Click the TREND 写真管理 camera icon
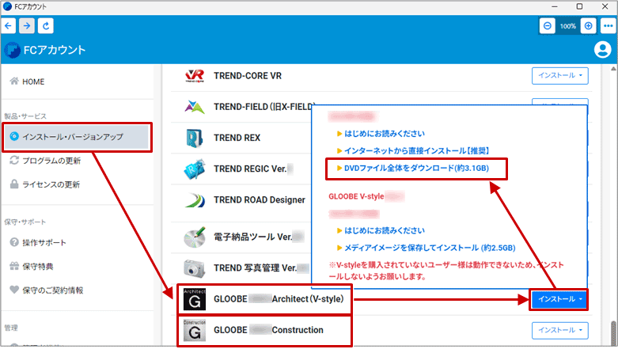This screenshot has height=349, width=618. 195,268
